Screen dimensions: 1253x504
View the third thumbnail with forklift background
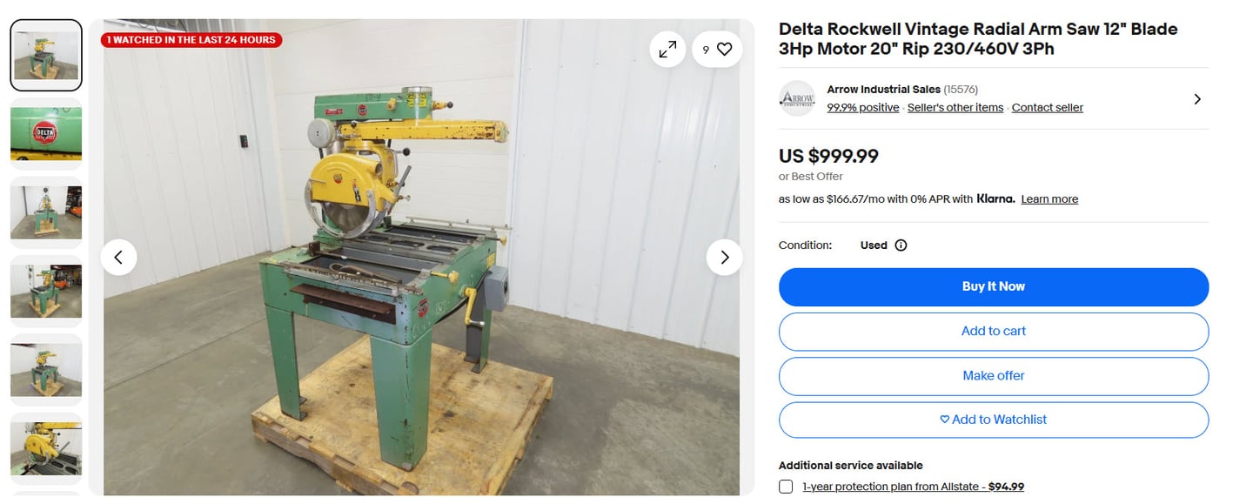tap(46, 212)
